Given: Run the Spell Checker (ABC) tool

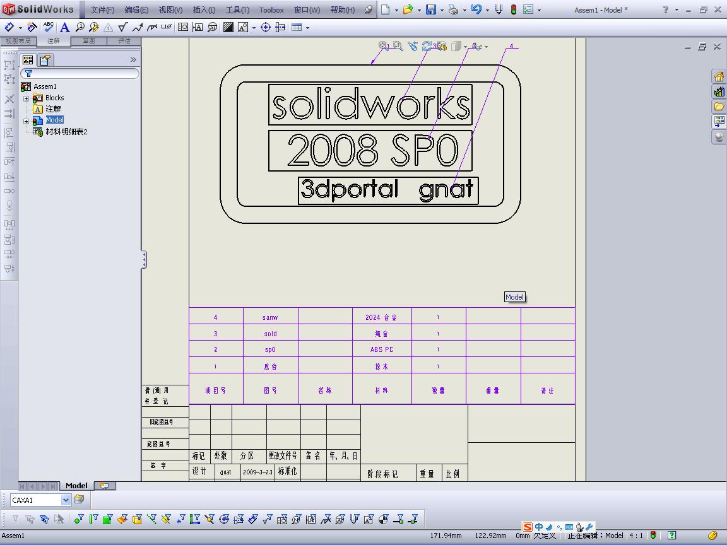Looking at the screenshot, I should [x=48, y=27].
